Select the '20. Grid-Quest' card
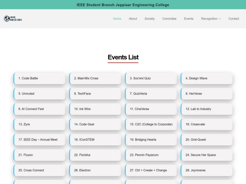Viewport: 246px width, 184px height. click(206, 139)
